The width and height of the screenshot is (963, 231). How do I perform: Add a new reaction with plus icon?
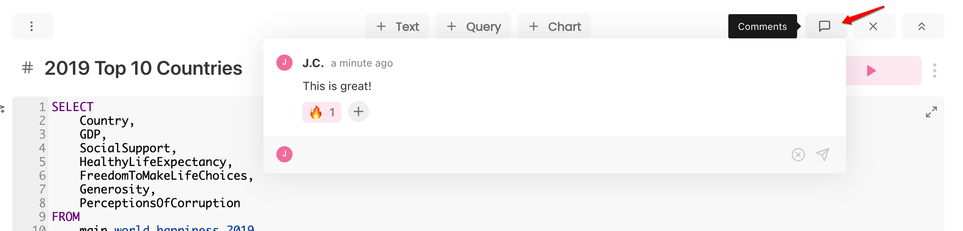[x=358, y=111]
